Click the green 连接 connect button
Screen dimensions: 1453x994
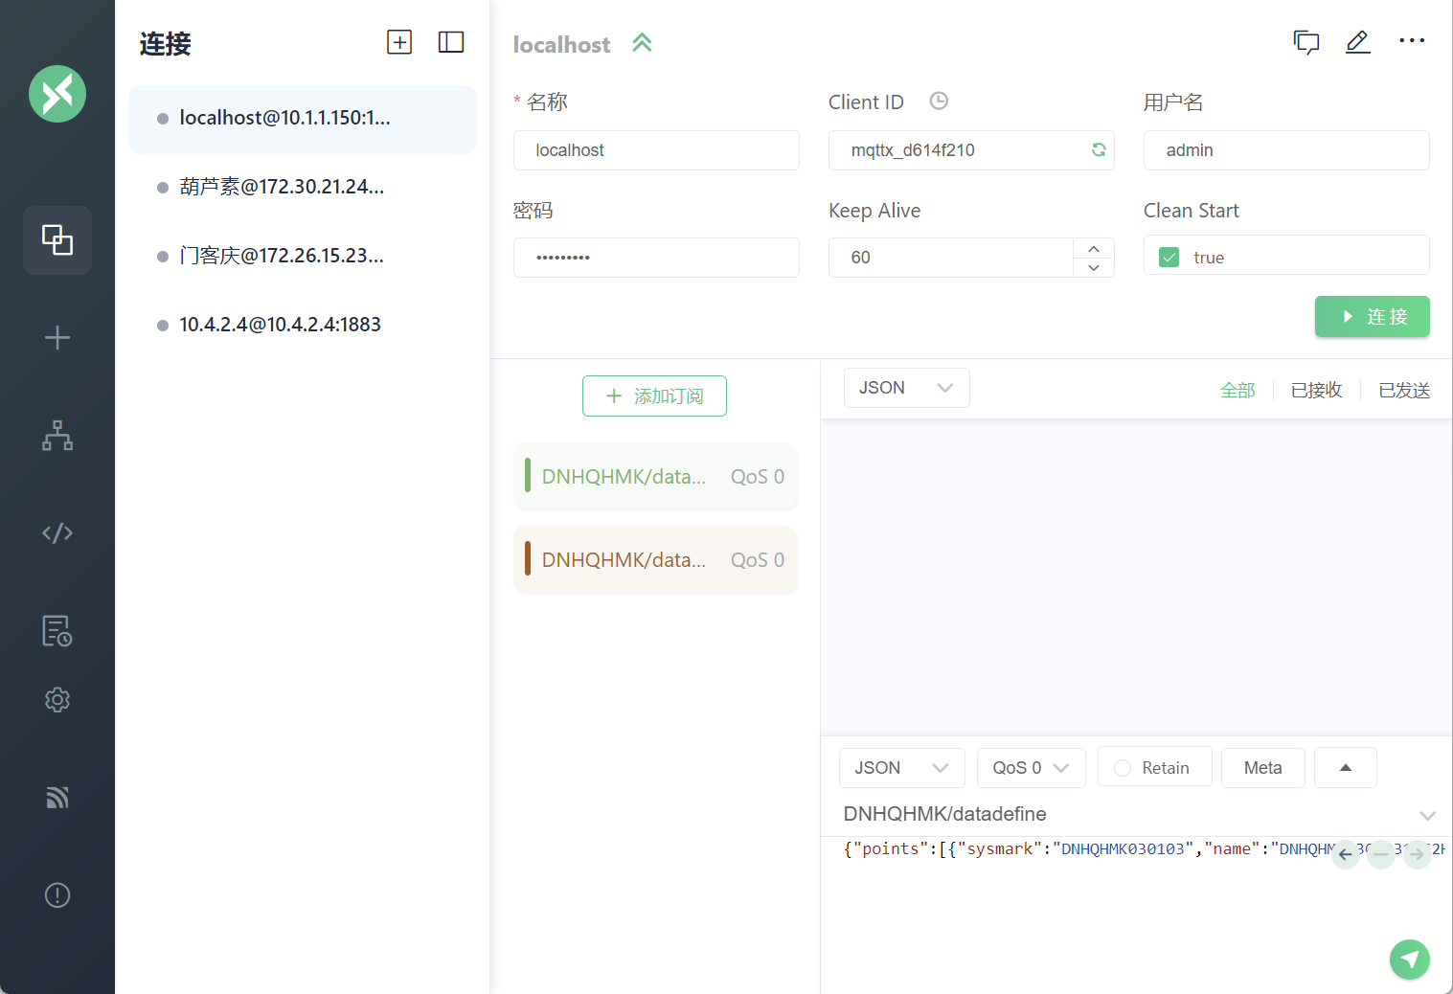(x=1372, y=317)
